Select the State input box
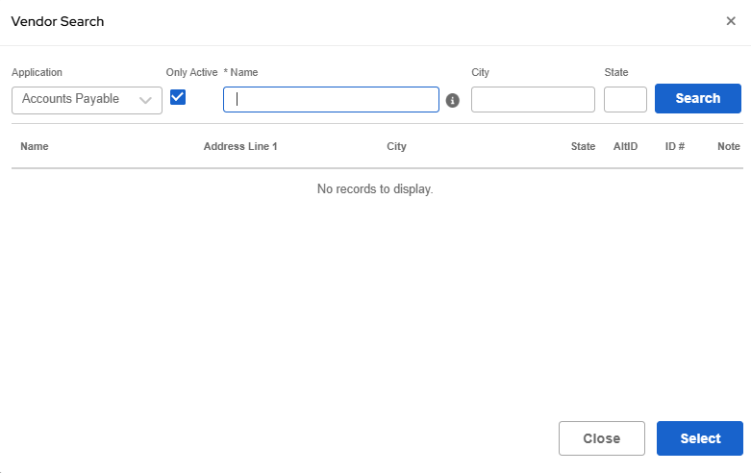Viewport: 751px width, 473px height. pos(625,99)
